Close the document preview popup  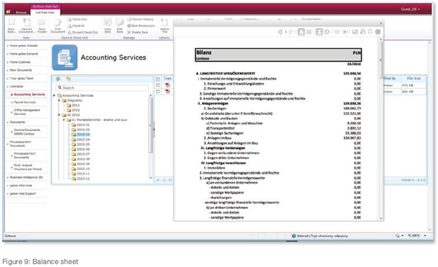coord(380,24)
